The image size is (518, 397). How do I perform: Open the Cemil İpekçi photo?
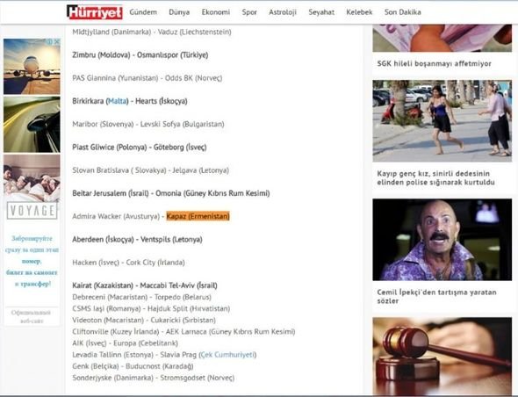442,240
